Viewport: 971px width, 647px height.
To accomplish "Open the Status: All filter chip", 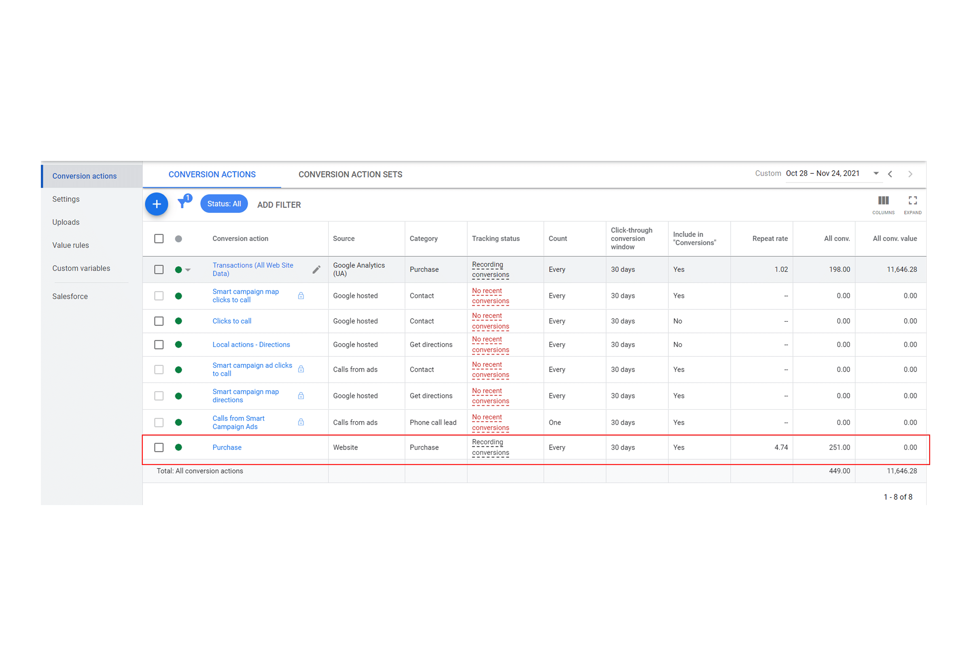I will pos(224,204).
